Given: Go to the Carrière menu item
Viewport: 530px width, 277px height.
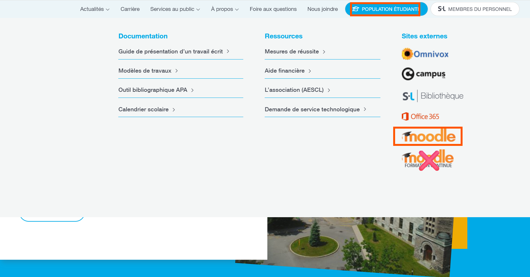Looking at the screenshot, I should tap(130, 9).
